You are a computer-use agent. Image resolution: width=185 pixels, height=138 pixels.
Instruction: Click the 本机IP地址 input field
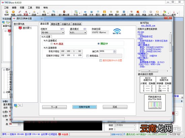pyautogui.click(x=71, y=51)
